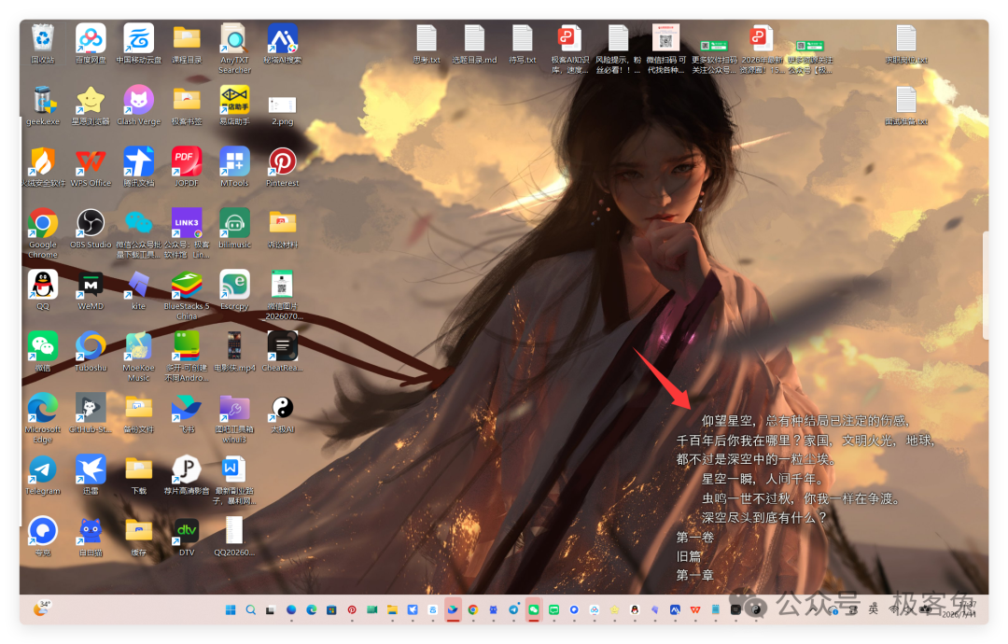
Task: Select the geek.exe desktop icon
Action: tap(42, 105)
